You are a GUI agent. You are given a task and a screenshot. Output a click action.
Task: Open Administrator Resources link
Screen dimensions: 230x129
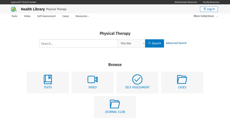[186, 2]
